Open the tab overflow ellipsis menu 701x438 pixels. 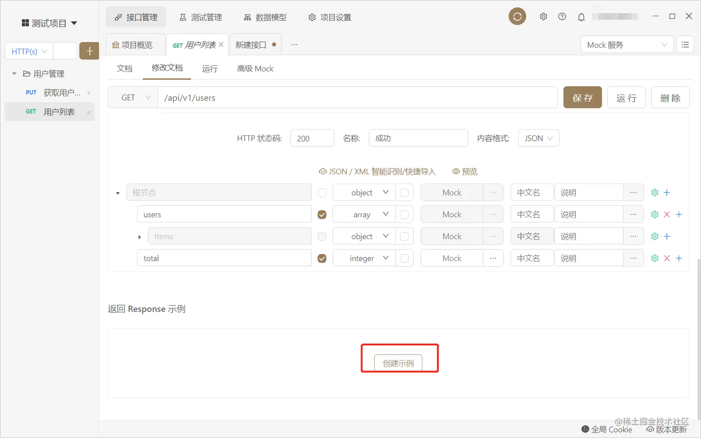294,44
